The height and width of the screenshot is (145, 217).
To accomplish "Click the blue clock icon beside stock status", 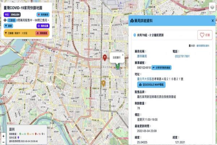I will pyautogui.click(x=135, y=35).
